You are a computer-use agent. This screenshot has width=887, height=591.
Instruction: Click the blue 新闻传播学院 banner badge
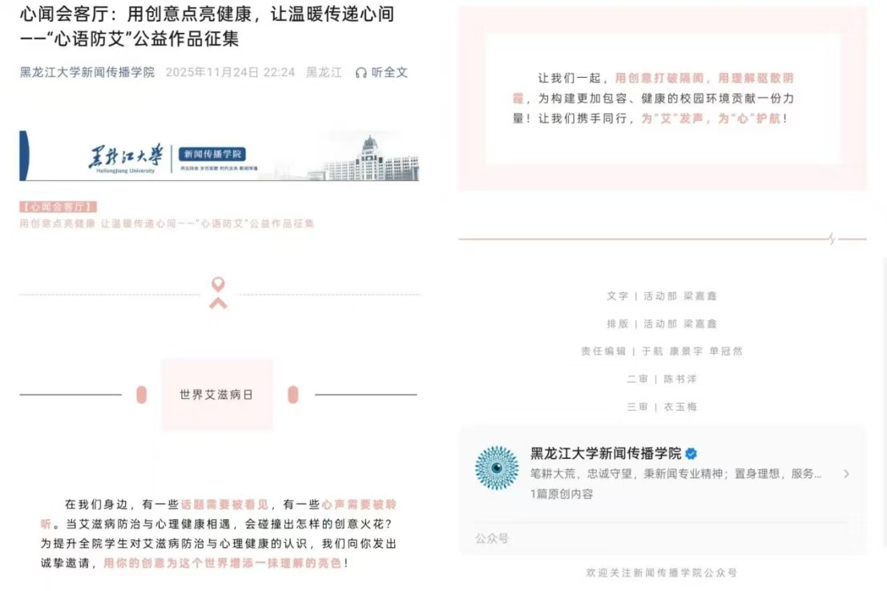(x=212, y=155)
